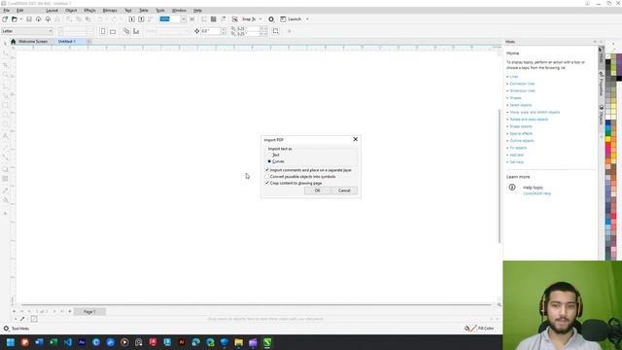622x350 pixels.
Task: Close the Import PDF dialog
Action: click(356, 139)
